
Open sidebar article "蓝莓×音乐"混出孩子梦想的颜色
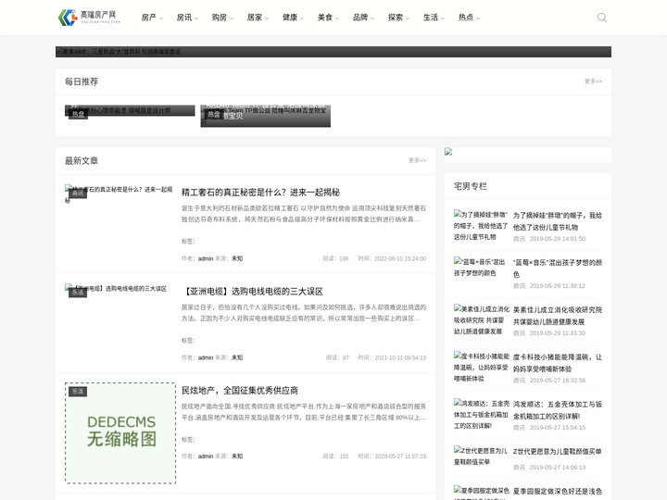pos(558,269)
